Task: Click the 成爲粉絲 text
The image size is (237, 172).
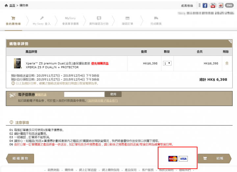Action: click(x=187, y=6)
